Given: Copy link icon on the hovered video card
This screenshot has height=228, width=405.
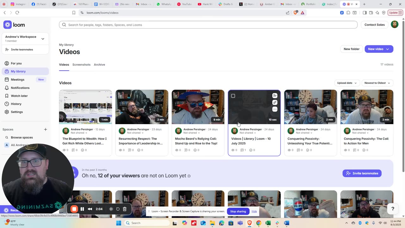Looking at the screenshot, I should tap(275, 103).
